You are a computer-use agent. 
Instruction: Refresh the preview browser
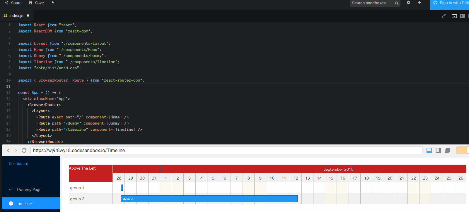pos(24,150)
